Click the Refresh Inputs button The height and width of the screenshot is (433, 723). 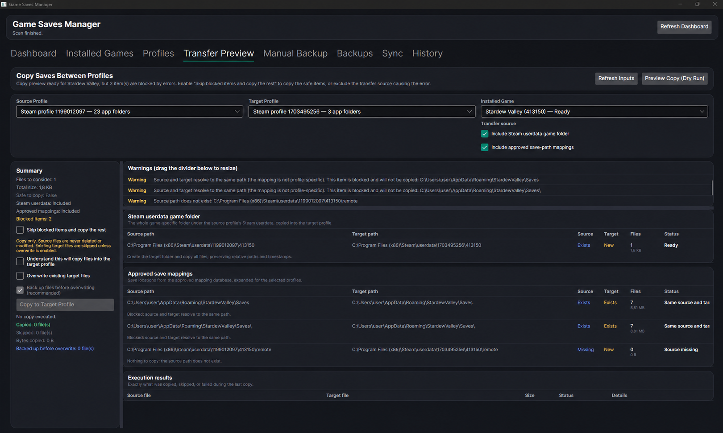tap(616, 78)
